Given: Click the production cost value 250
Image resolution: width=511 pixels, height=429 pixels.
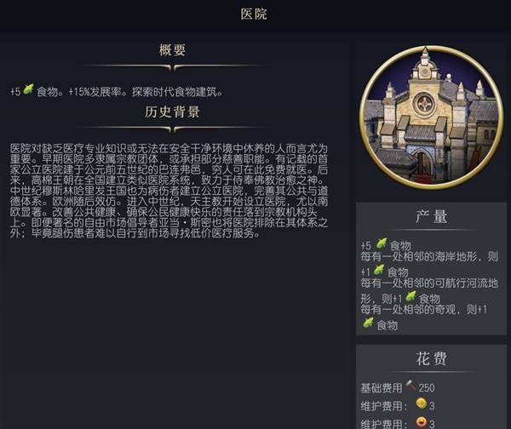Looking at the screenshot, I should pos(427,387).
